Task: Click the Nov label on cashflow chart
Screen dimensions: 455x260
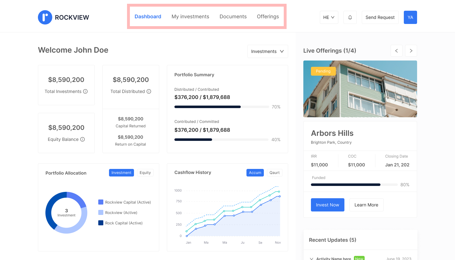Action: coord(278,243)
